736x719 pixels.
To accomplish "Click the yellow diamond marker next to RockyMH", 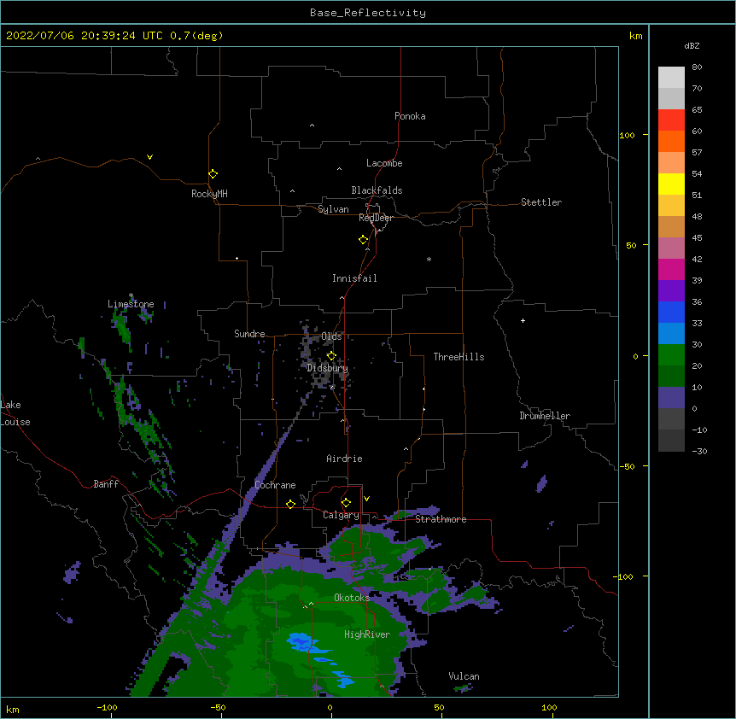I will click(213, 174).
